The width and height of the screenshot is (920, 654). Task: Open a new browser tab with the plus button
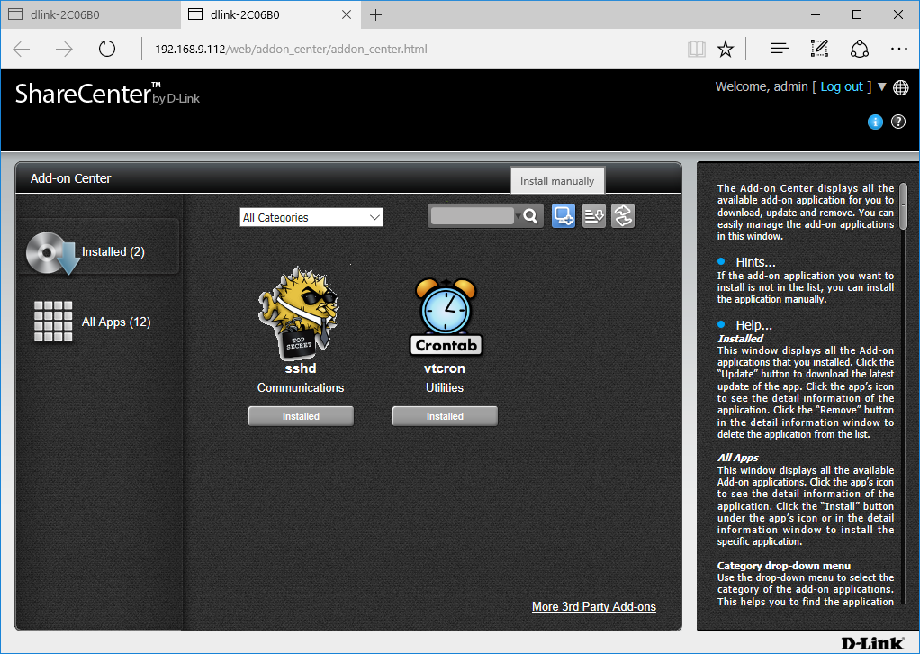pos(376,14)
